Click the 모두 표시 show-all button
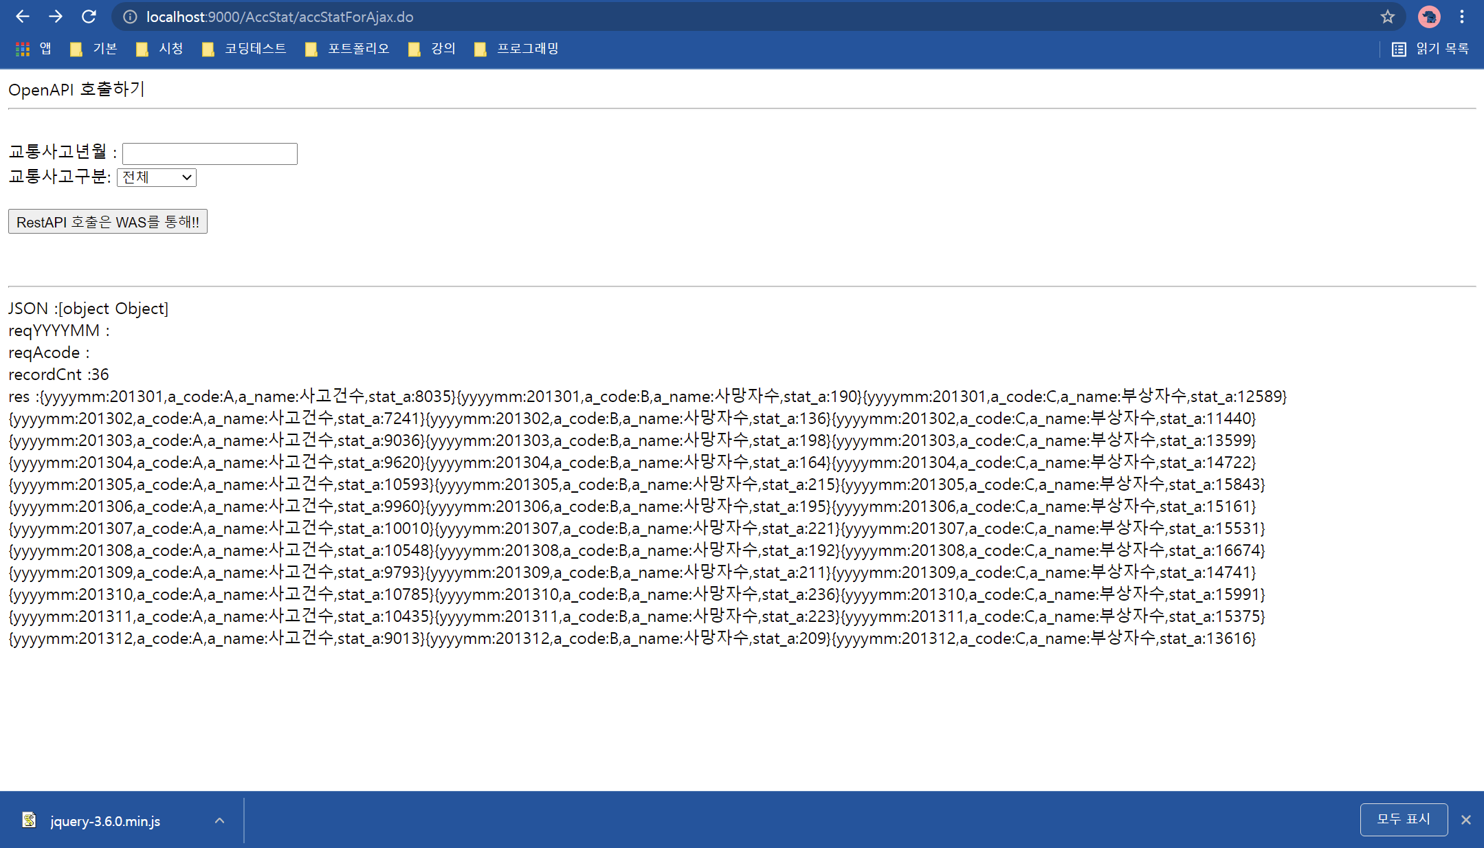 coord(1403,819)
